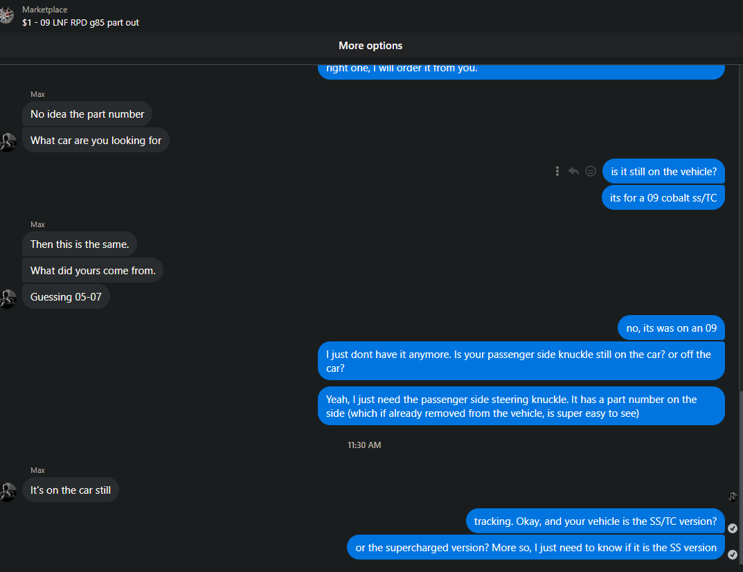
Task: Click Max's avatar beside 'What car are you looking for'
Action: point(8,142)
